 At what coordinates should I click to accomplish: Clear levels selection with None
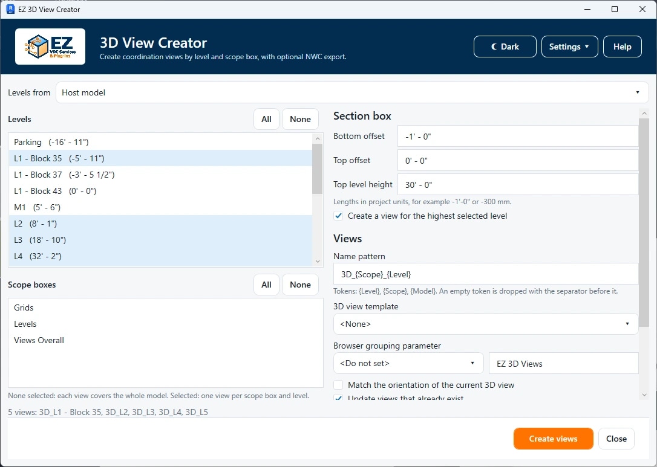(301, 119)
